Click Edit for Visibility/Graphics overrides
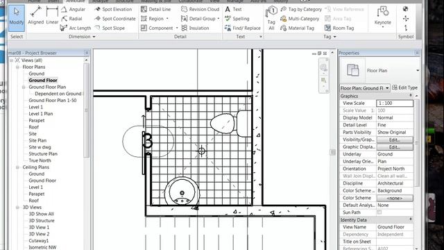This screenshot has height=250, width=444. [x=395, y=140]
